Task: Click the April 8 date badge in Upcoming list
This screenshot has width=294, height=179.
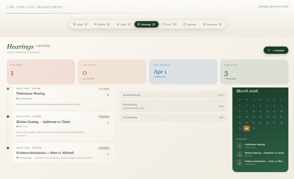Action: (x=239, y=162)
